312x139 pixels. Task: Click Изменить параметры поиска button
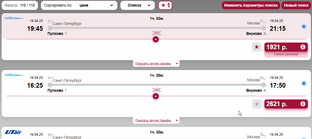click(x=251, y=5)
